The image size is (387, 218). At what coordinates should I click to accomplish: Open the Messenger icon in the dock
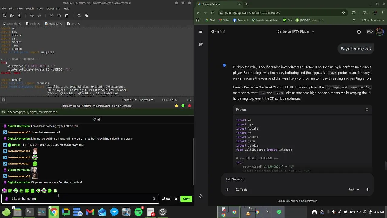coord(114,212)
